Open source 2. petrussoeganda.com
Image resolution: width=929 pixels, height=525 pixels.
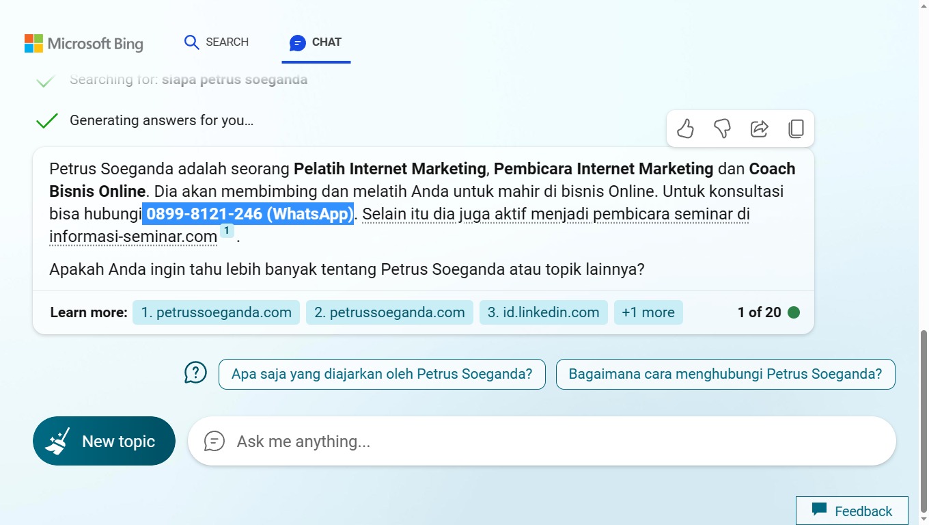coord(389,312)
